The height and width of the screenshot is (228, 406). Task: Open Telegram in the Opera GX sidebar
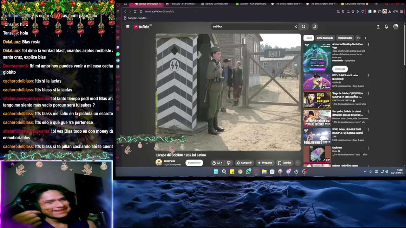point(118,60)
